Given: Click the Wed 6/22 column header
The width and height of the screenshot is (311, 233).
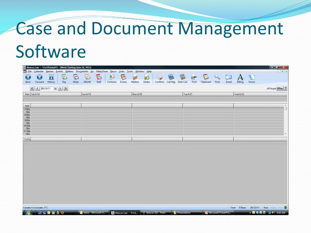Looking at the screenshot, I should pos(260,94).
